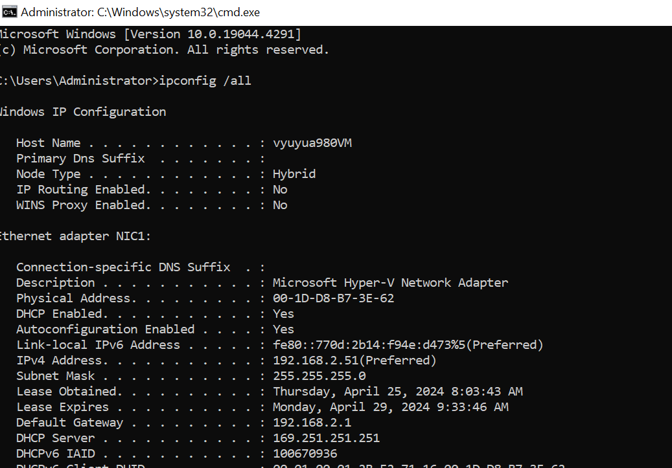Click the DHCP server address 169.251.251.251
The image size is (672, 468).
tap(326, 438)
